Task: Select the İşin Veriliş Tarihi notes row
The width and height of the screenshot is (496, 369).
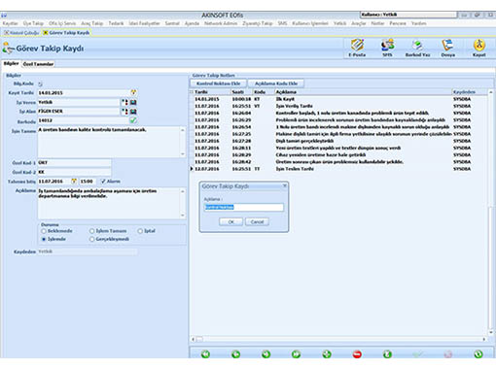Action: [x=338, y=106]
